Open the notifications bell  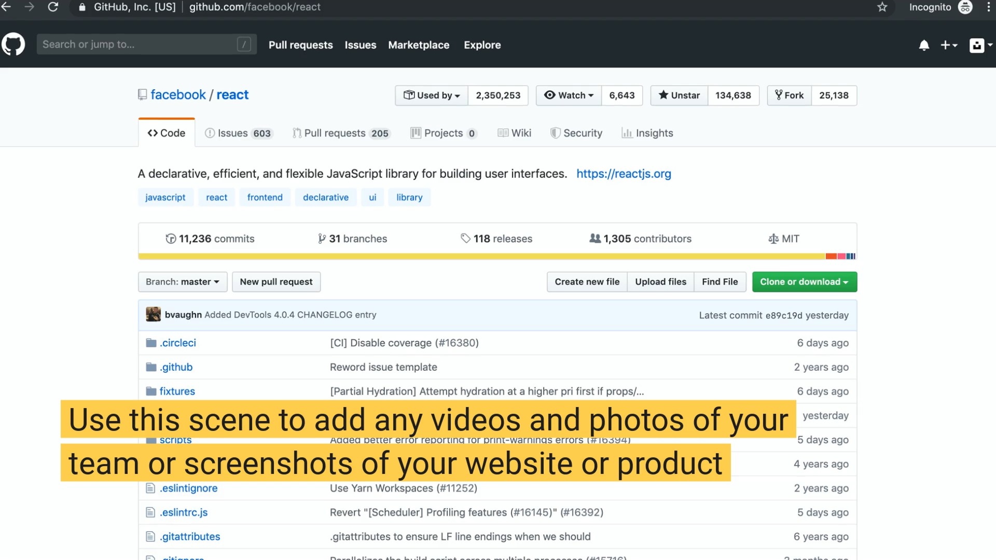coord(924,45)
